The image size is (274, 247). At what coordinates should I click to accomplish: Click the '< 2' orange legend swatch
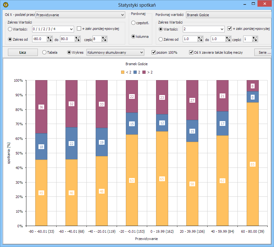click(x=123, y=72)
